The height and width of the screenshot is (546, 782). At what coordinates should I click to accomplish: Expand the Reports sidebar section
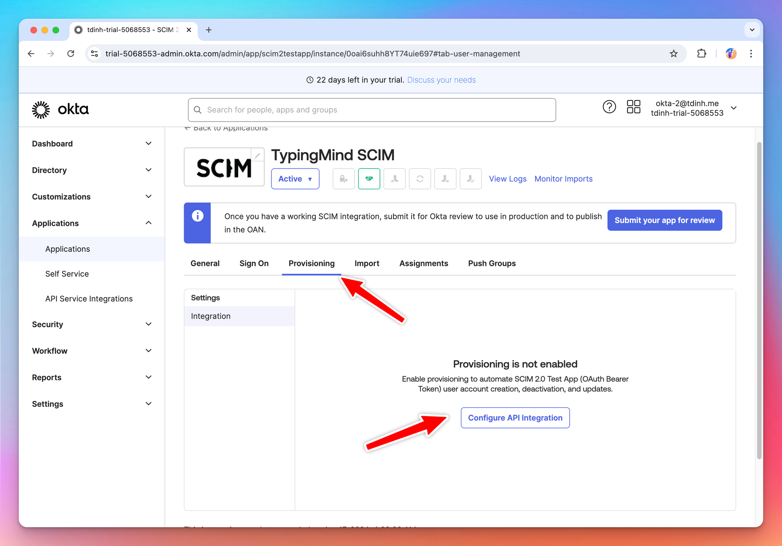[x=92, y=378]
